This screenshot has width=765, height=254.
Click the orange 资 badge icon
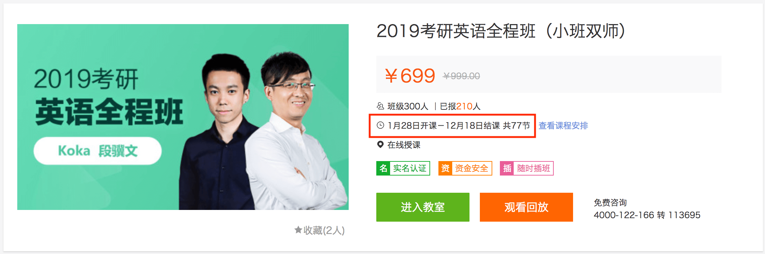[x=445, y=168]
